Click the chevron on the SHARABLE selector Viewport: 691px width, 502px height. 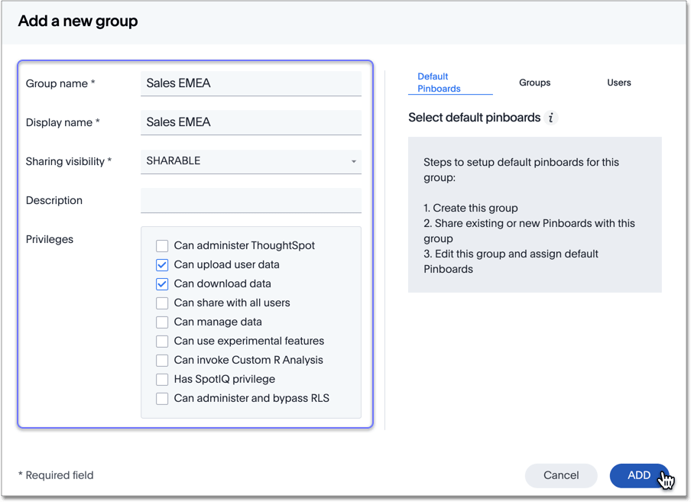(x=353, y=161)
